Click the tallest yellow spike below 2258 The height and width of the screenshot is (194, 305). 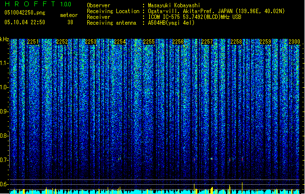point(242,188)
